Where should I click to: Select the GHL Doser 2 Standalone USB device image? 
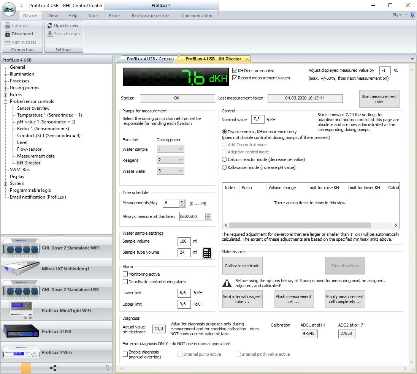coord(21,290)
